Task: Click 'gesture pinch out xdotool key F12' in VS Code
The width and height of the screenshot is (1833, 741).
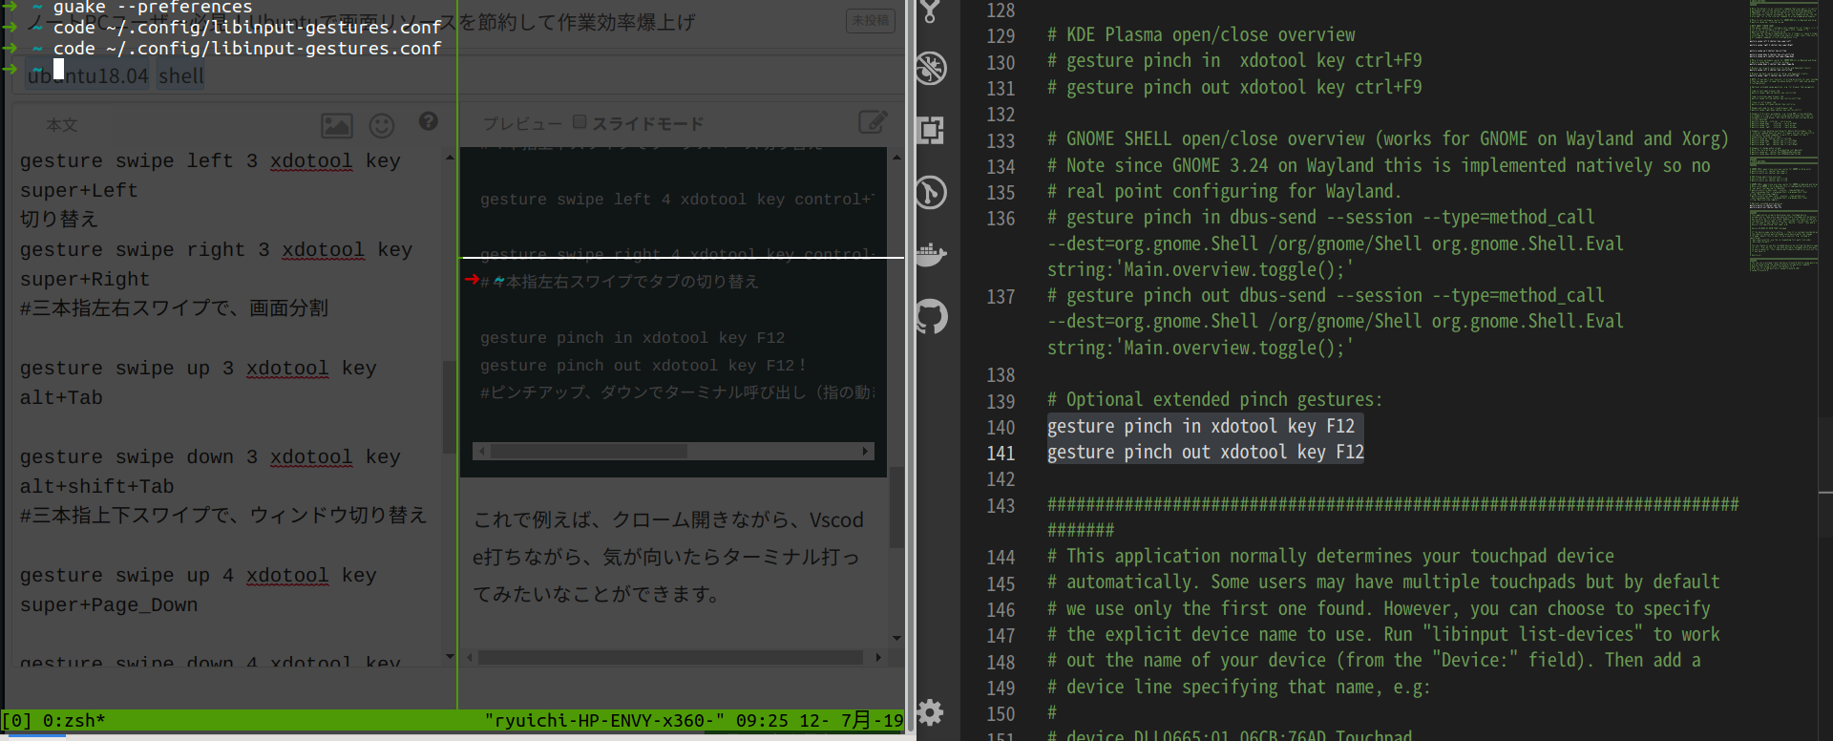Action: click(1206, 453)
